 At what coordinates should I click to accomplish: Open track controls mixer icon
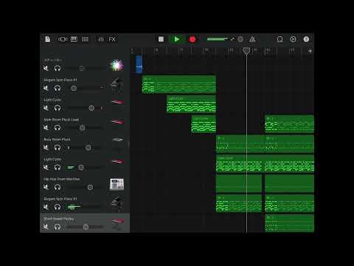(101, 39)
